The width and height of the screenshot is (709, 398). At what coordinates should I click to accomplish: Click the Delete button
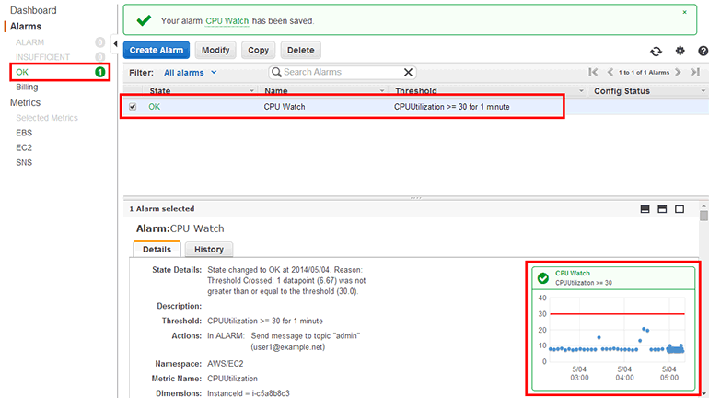pos(299,50)
